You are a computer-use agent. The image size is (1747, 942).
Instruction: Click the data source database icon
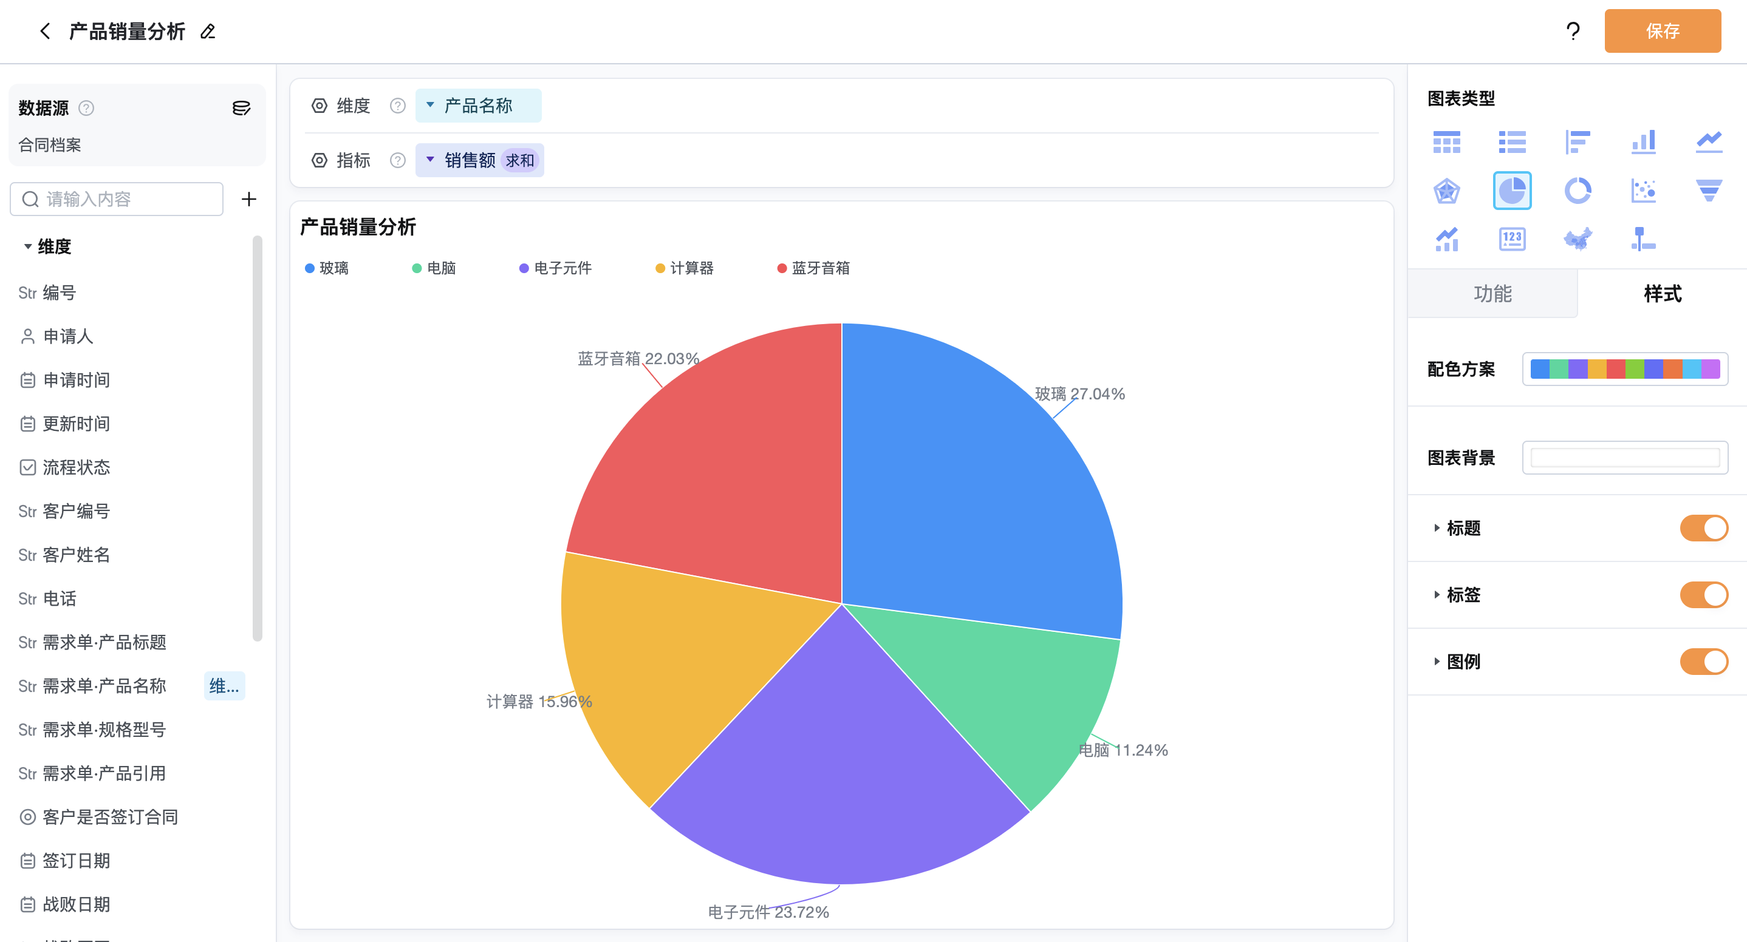241,108
